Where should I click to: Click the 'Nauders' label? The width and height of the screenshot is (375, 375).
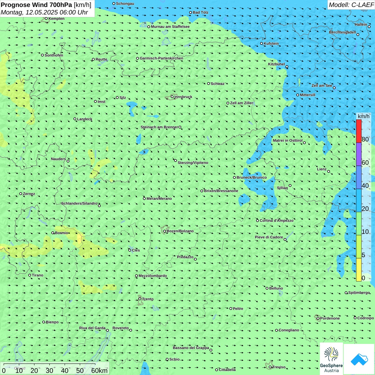point(58,159)
